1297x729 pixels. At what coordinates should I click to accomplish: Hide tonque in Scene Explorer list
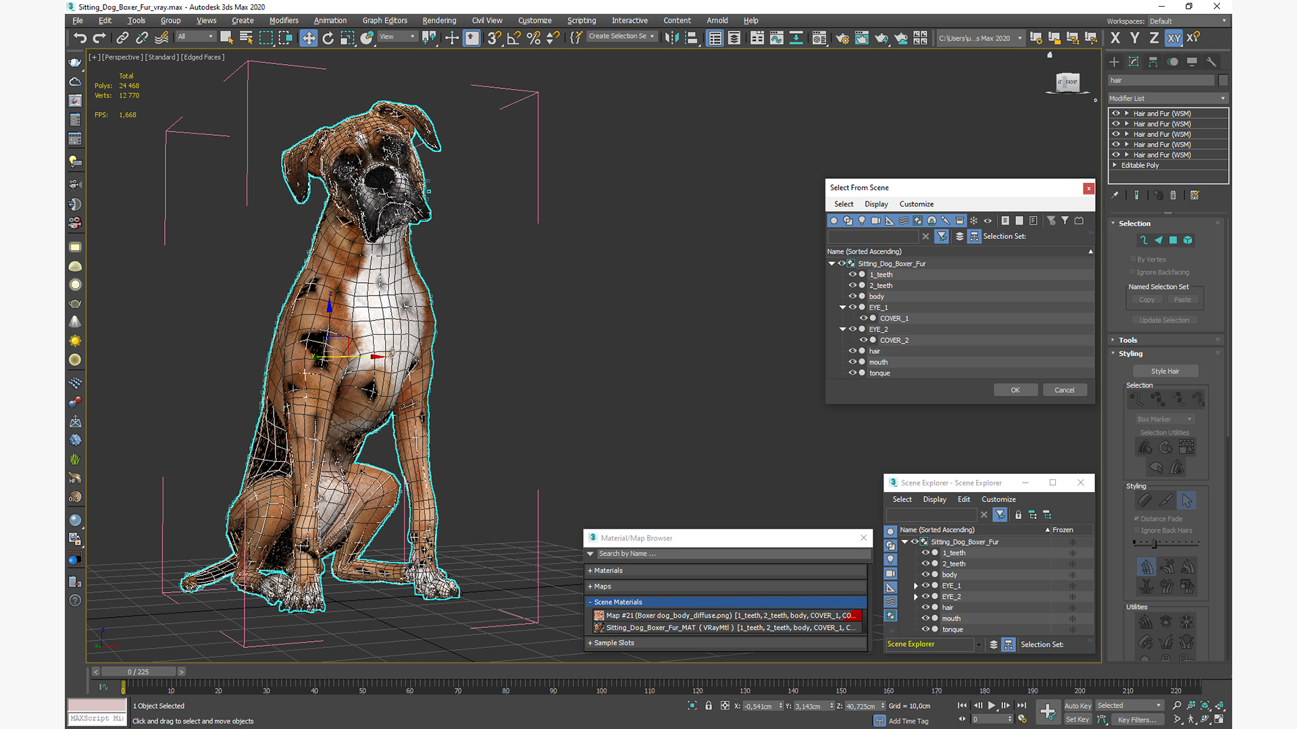coord(925,629)
